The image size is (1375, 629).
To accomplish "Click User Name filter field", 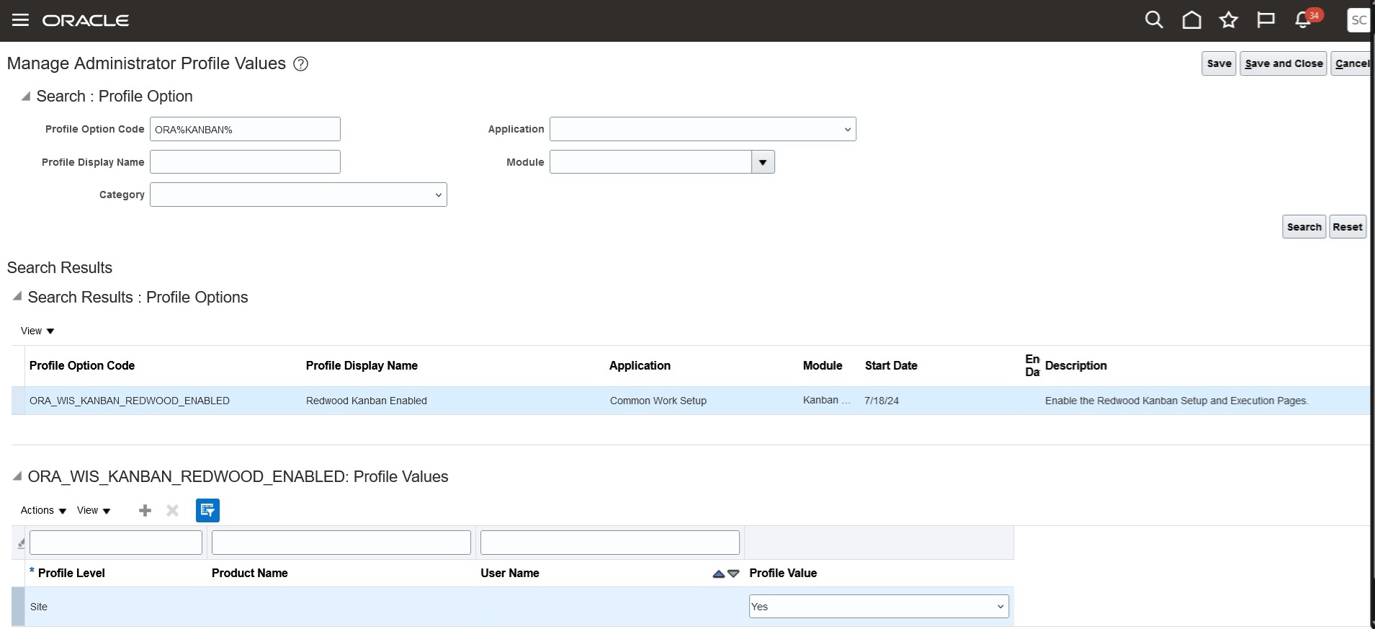I will (x=610, y=543).
